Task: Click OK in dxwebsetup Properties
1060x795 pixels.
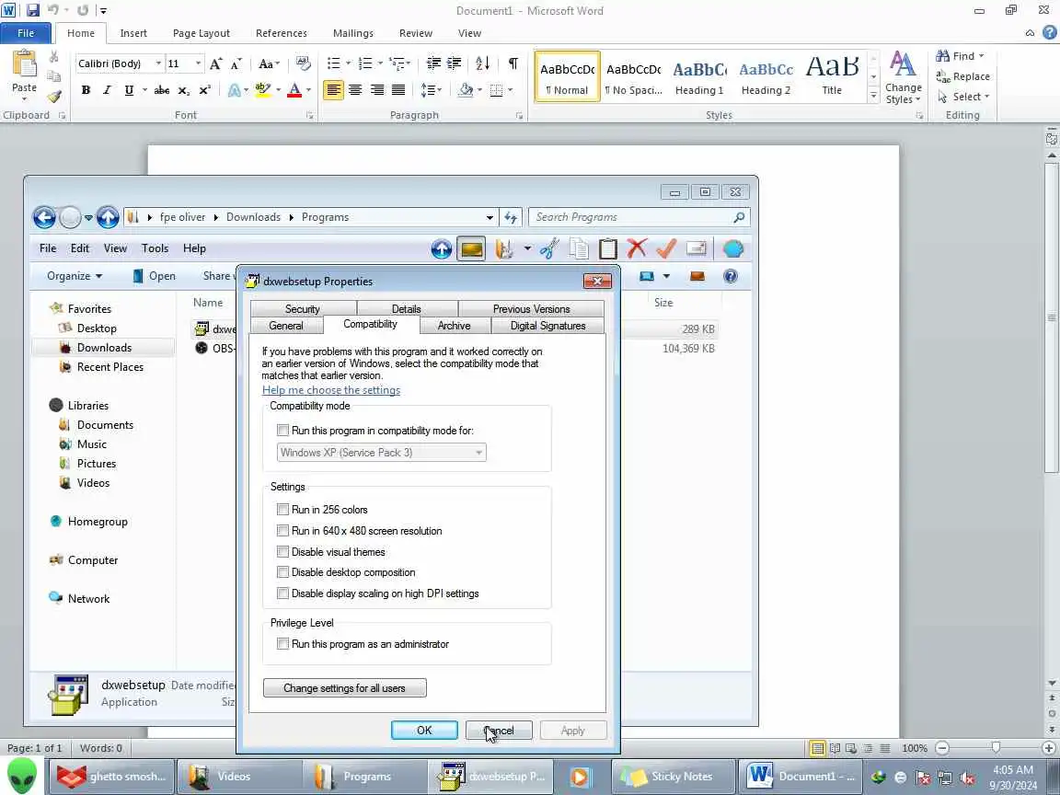Action: click(x=424, y=730)
